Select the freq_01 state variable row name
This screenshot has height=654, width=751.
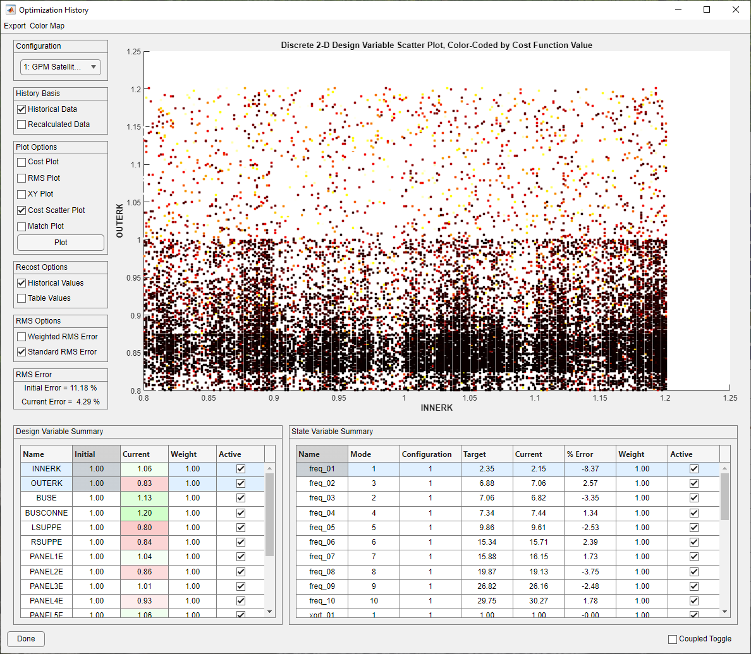click(x=322, y=469)
